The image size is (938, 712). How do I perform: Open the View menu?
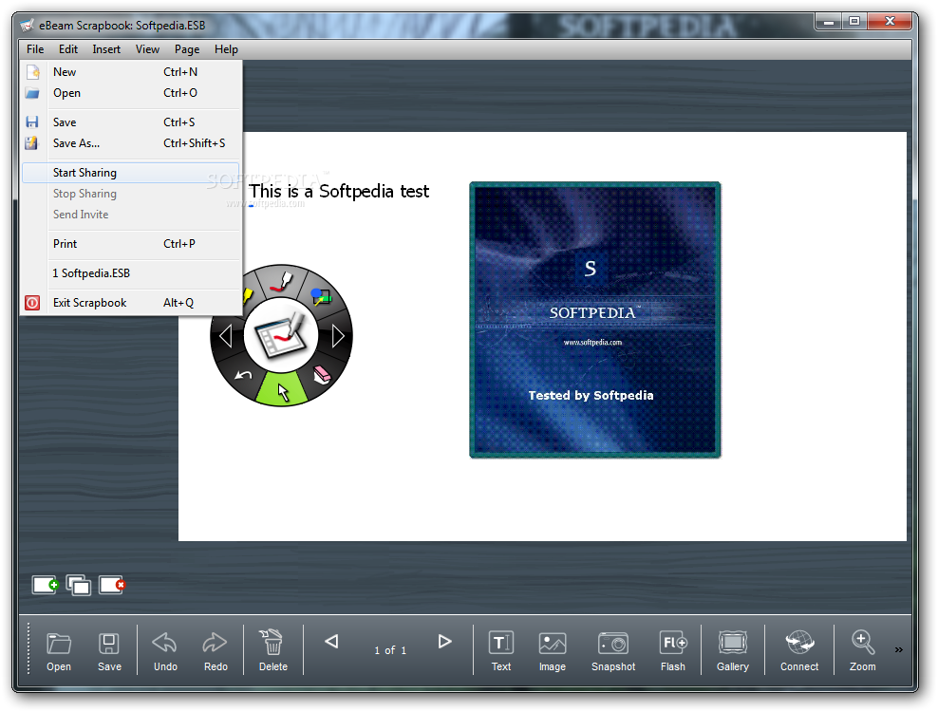point(147,49)
